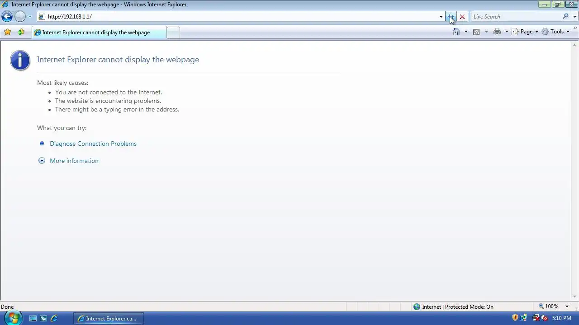Open the Page menu
The width and height of the screenshot is (579, 325).
click(x=525, y=32)
